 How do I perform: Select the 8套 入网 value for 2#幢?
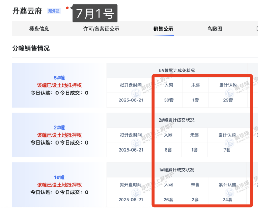tap(168, 150)
